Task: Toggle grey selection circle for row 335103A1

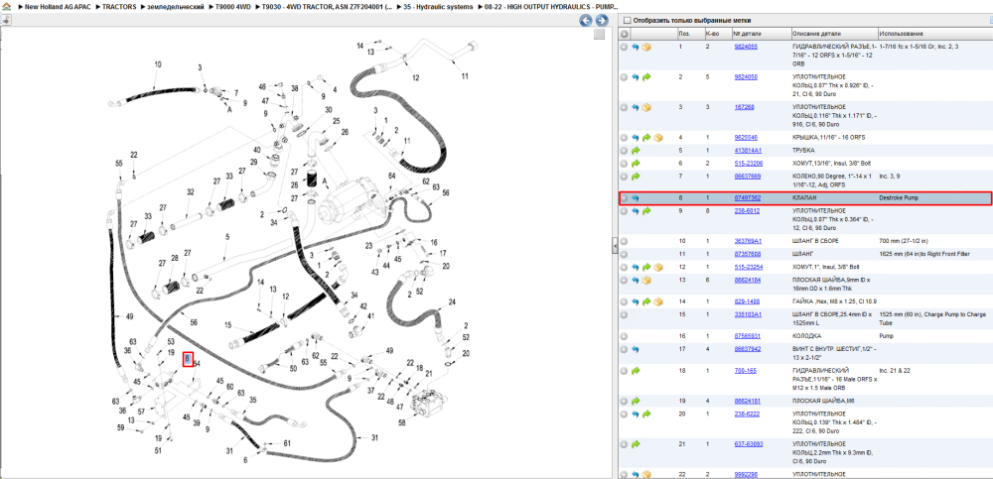Action: click(625, 314)
